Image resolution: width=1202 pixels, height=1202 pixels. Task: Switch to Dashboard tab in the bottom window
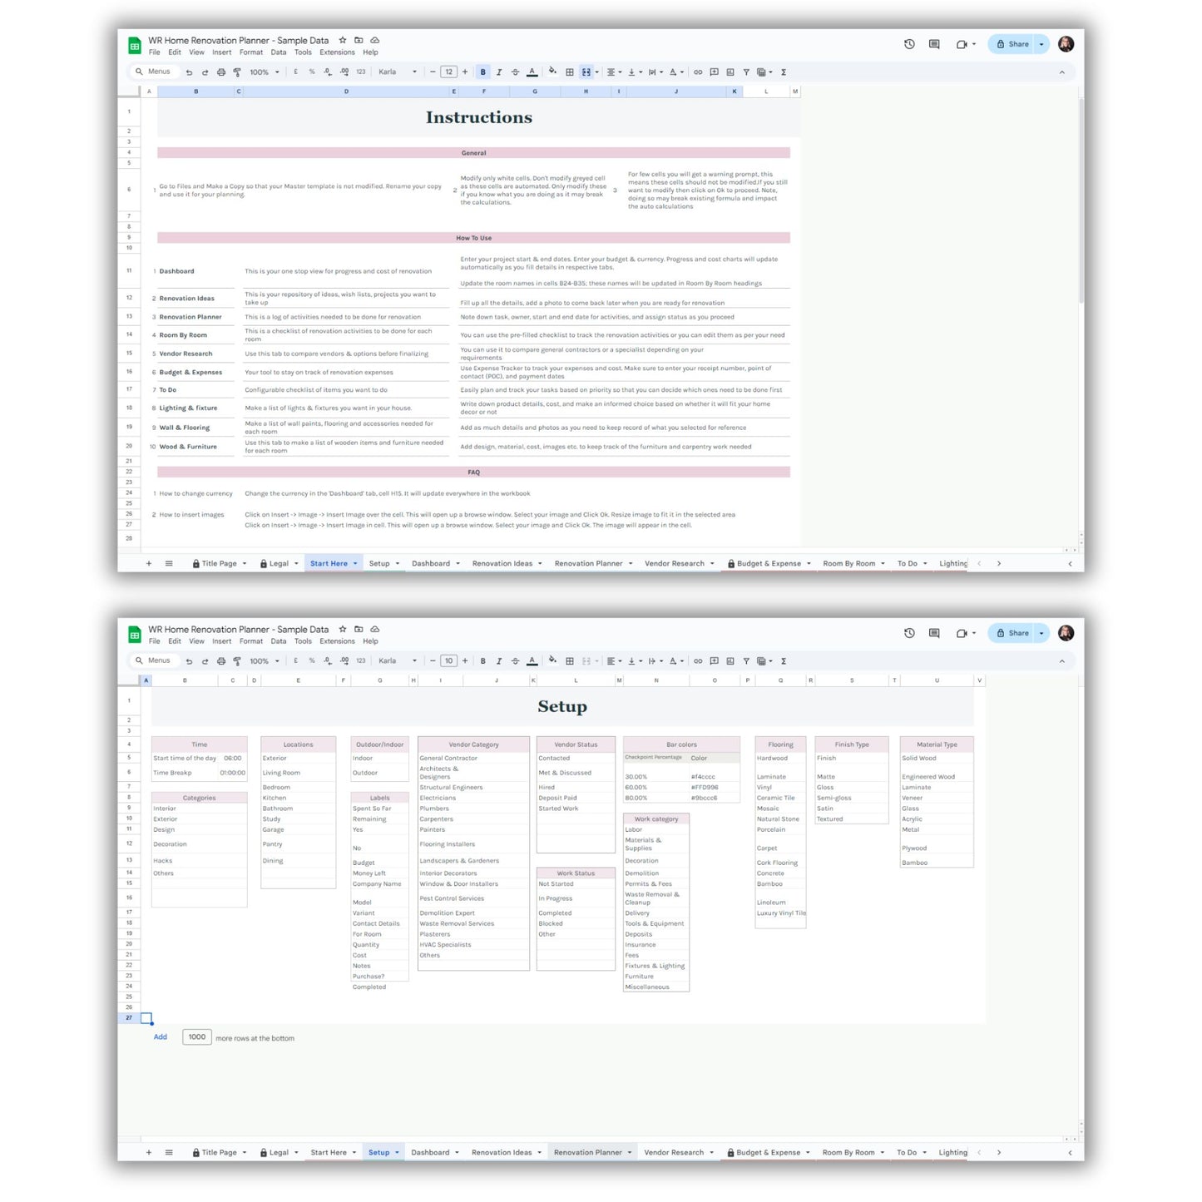430,1153
